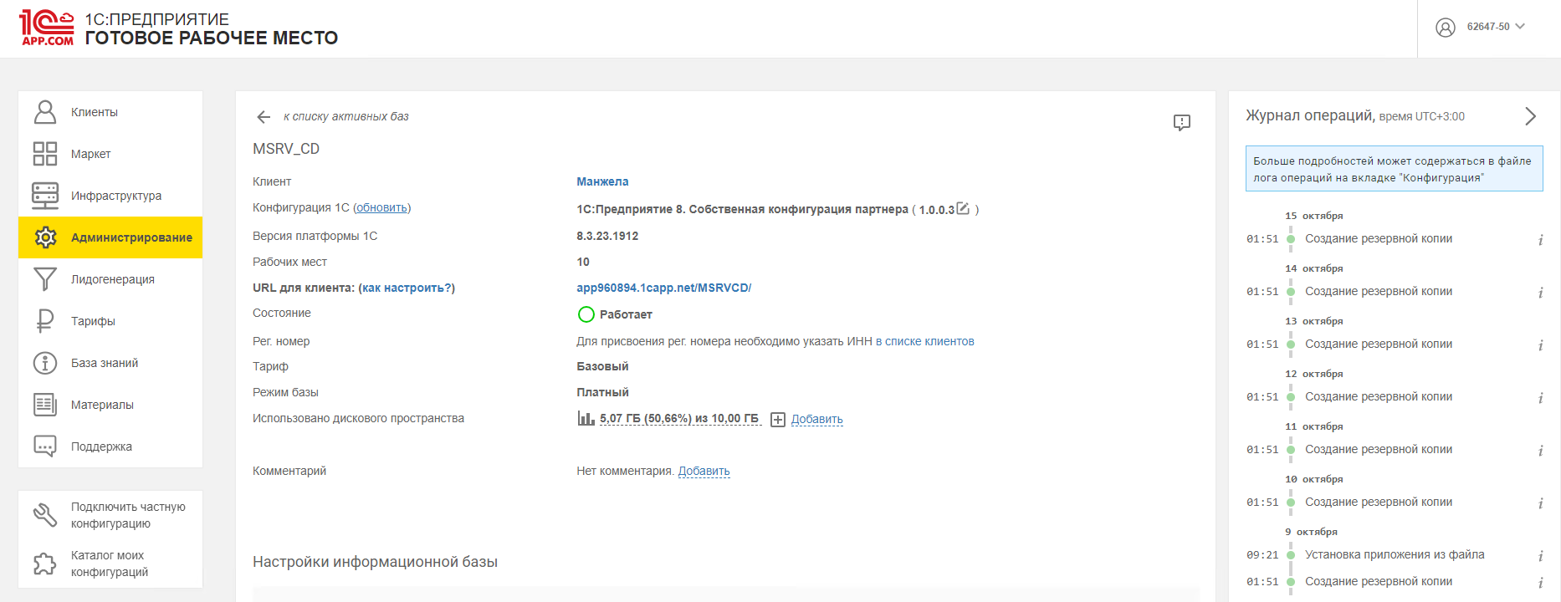This screenshot has height=602, width=1561.
Task: Click the user avatar icon
Action: click(1446, 28)
